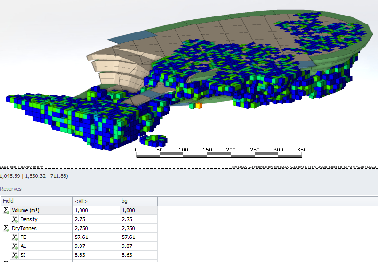Viewport: 378px width, 262px height.
Task: Click Density value in <All> column
Action: (x=96, y=219)
